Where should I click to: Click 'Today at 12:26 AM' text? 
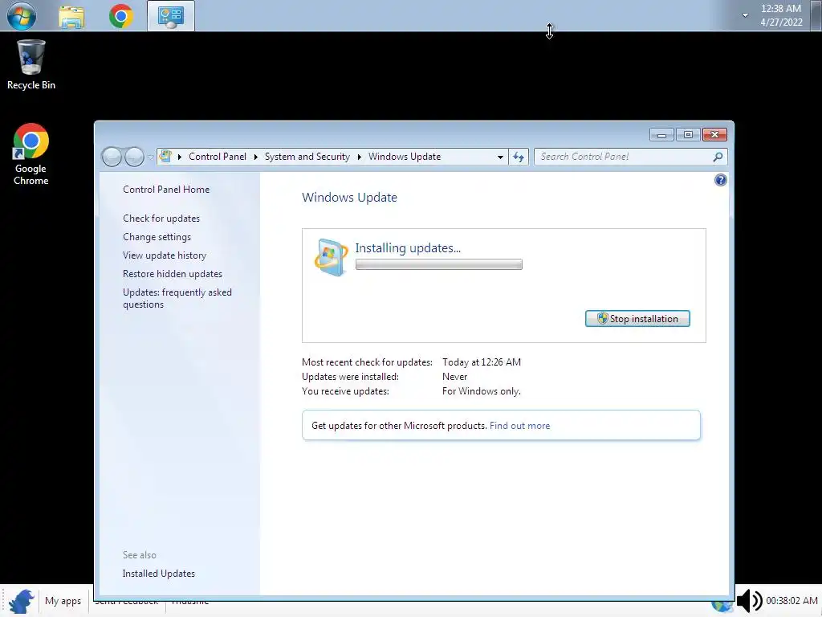coord(482,362)
